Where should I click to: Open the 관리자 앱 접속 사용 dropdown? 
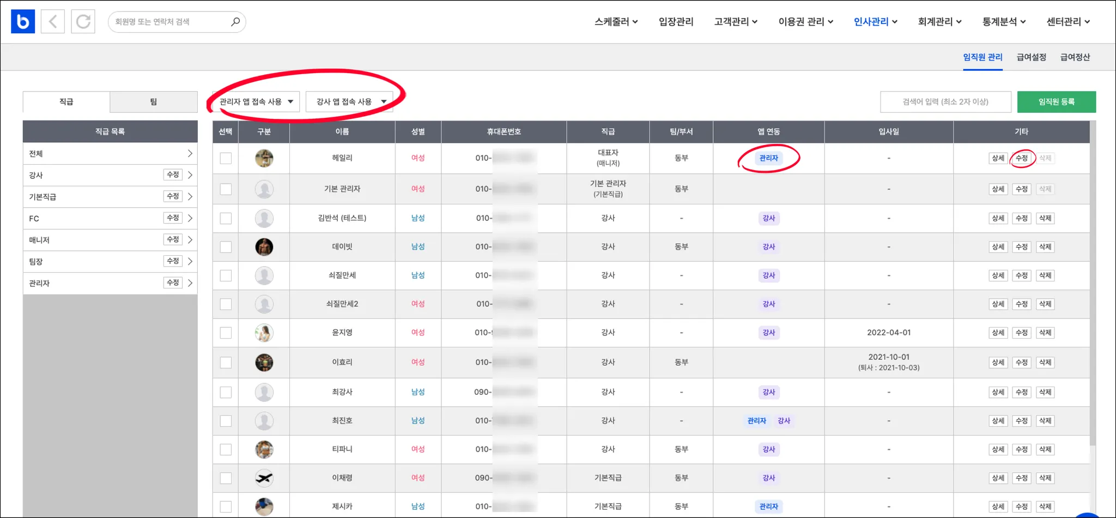coord(256,102)
